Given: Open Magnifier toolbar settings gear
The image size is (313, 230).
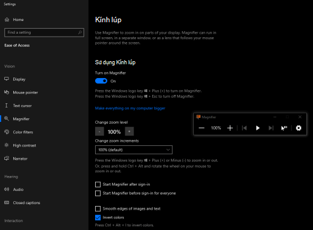Looking at the screenshot, I should 299,128.
